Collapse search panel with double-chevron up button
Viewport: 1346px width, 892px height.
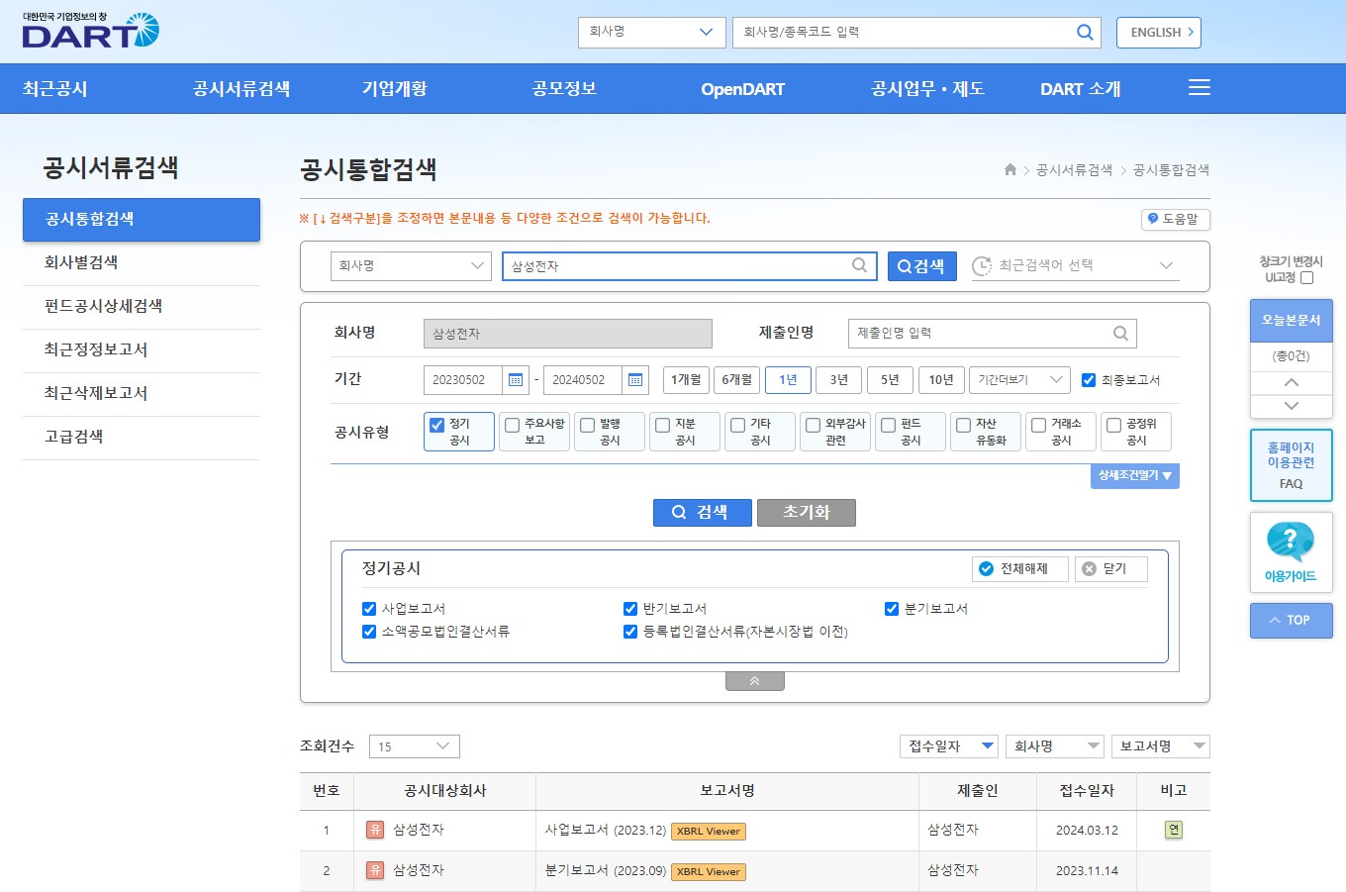[x=755, y=681]
